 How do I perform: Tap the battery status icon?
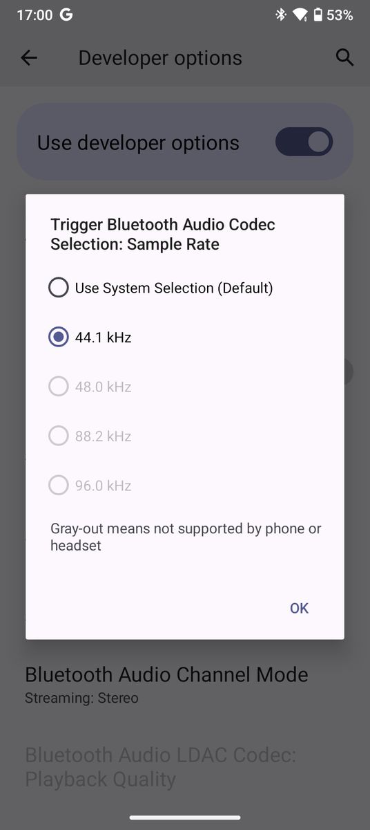[318, 15]
